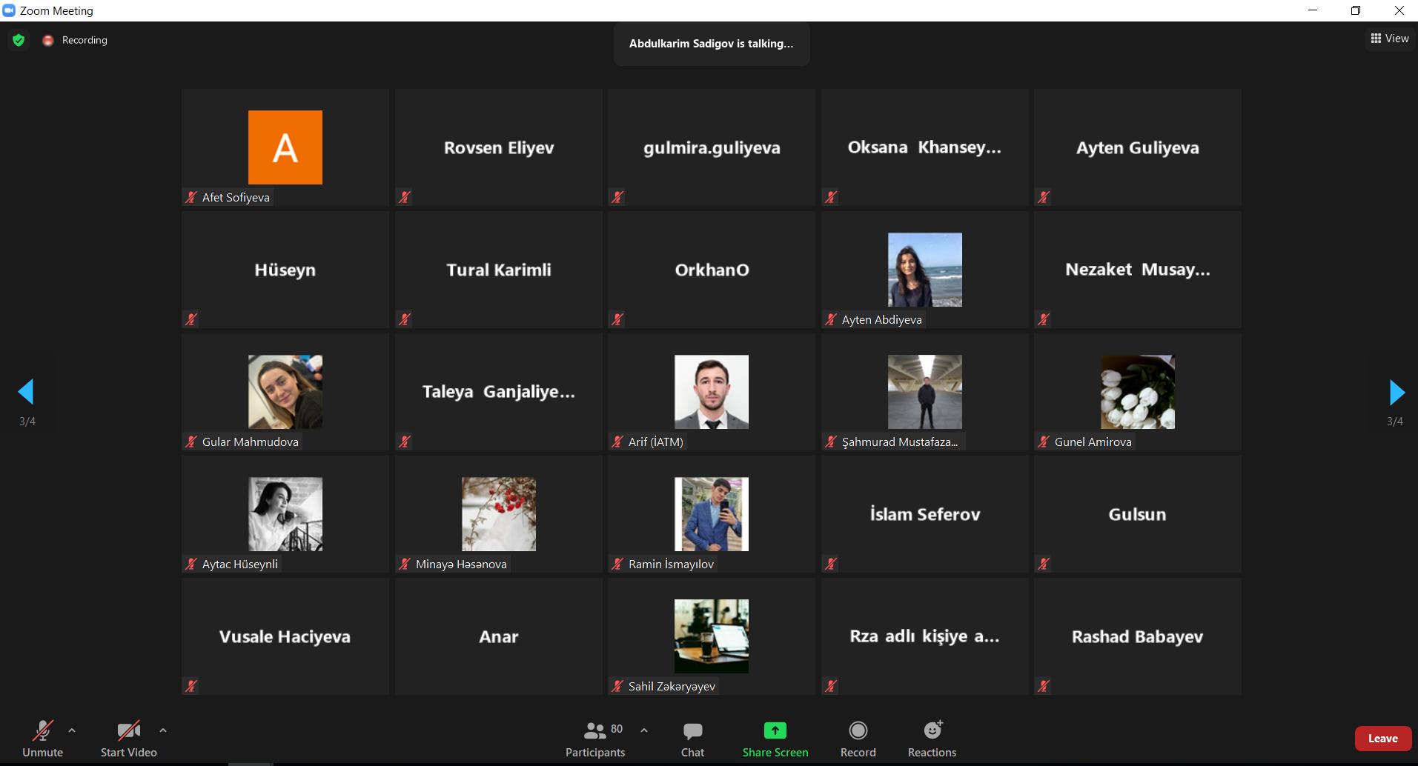Click the green Share Screen button
The height and width of the screenshot is (766, 1418).
point(775,739)
